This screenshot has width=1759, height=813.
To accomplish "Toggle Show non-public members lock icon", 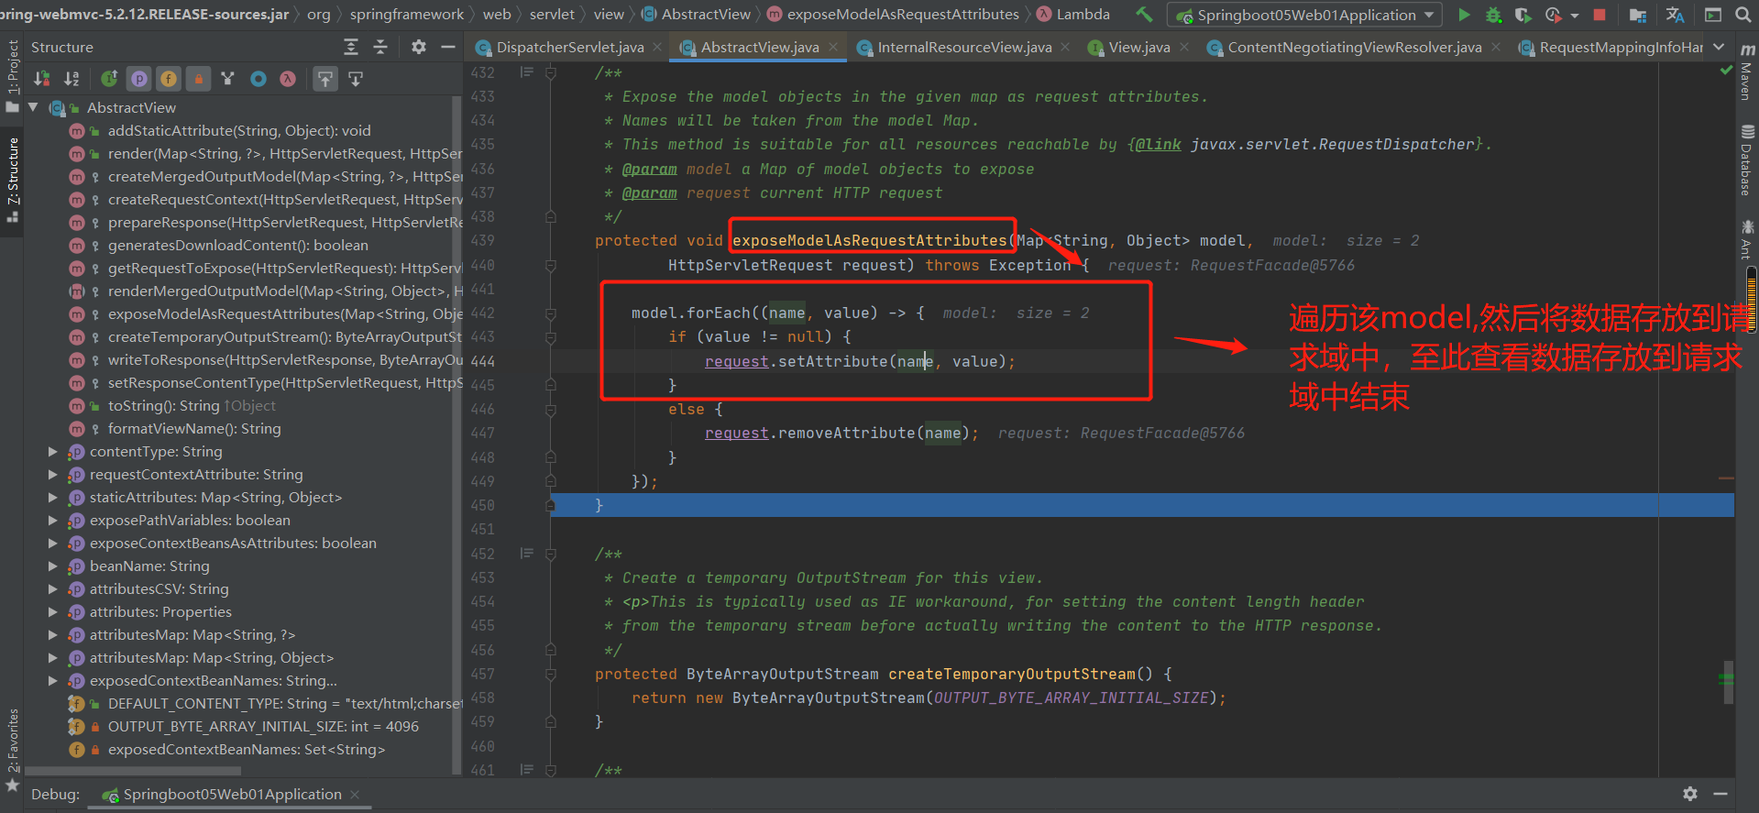I will tap(198, 79).
